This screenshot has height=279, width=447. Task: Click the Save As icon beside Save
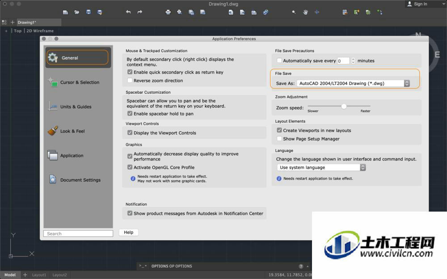click(100, 12)
